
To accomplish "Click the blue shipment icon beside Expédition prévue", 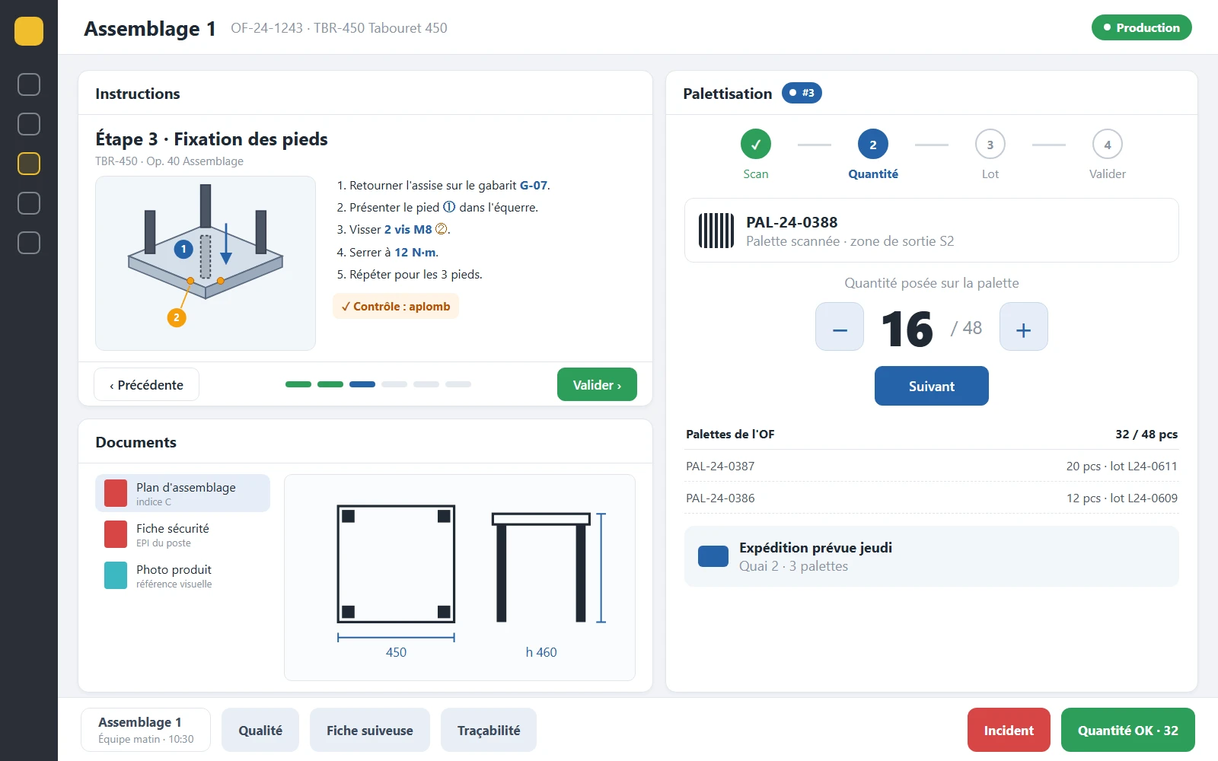I will pos(713,556).
